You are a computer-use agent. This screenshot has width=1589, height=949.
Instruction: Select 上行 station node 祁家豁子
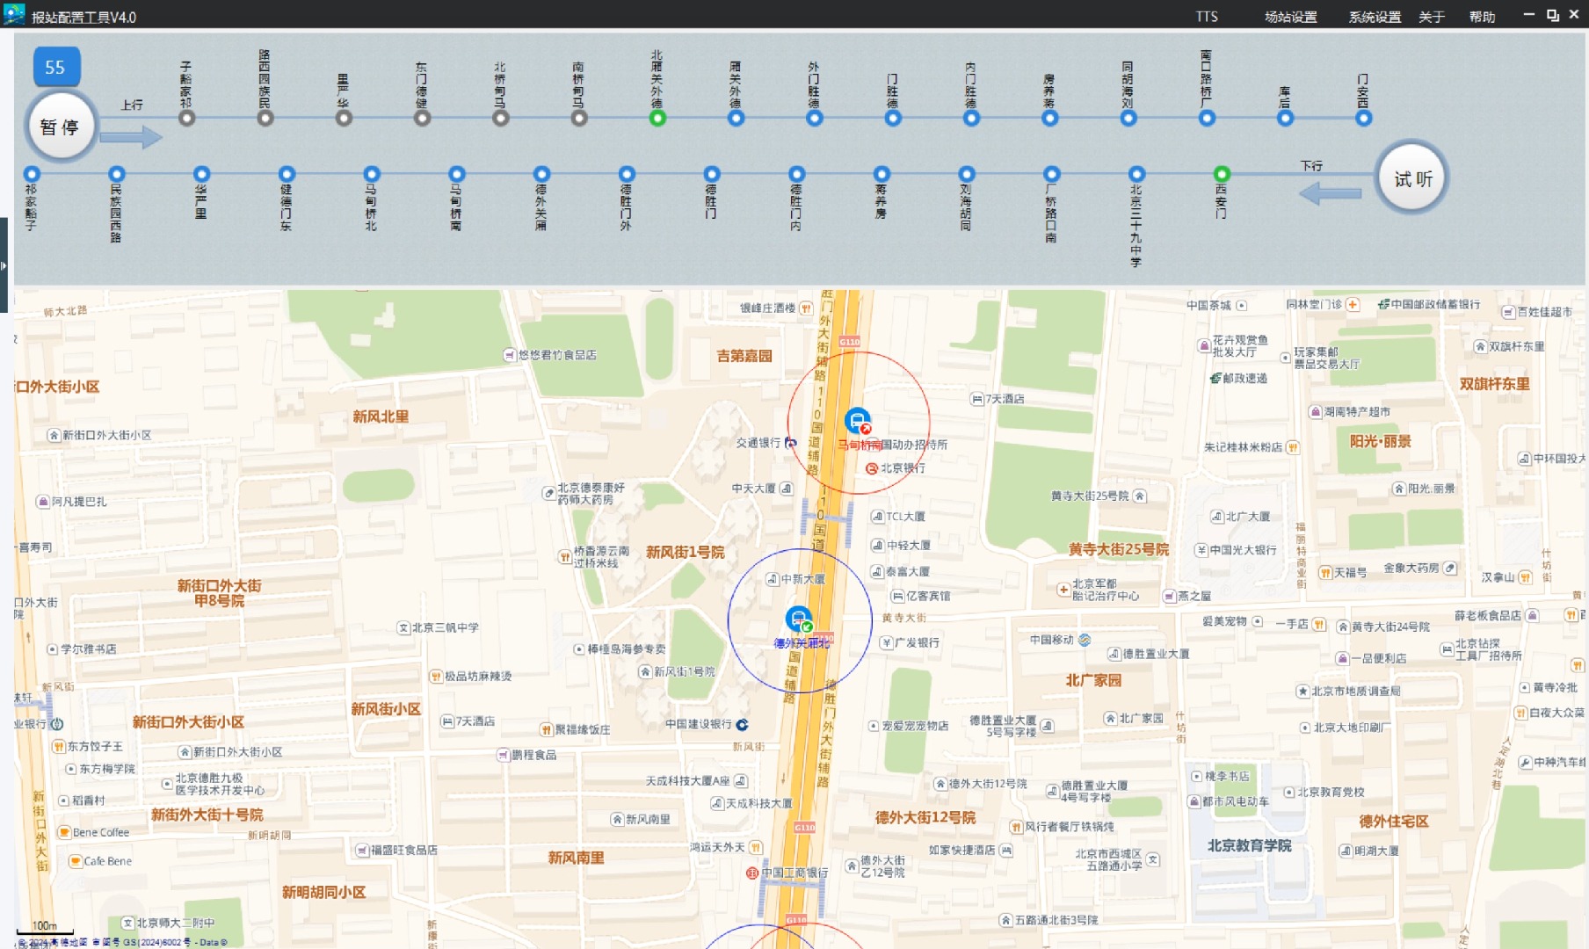tap(186, 118)
